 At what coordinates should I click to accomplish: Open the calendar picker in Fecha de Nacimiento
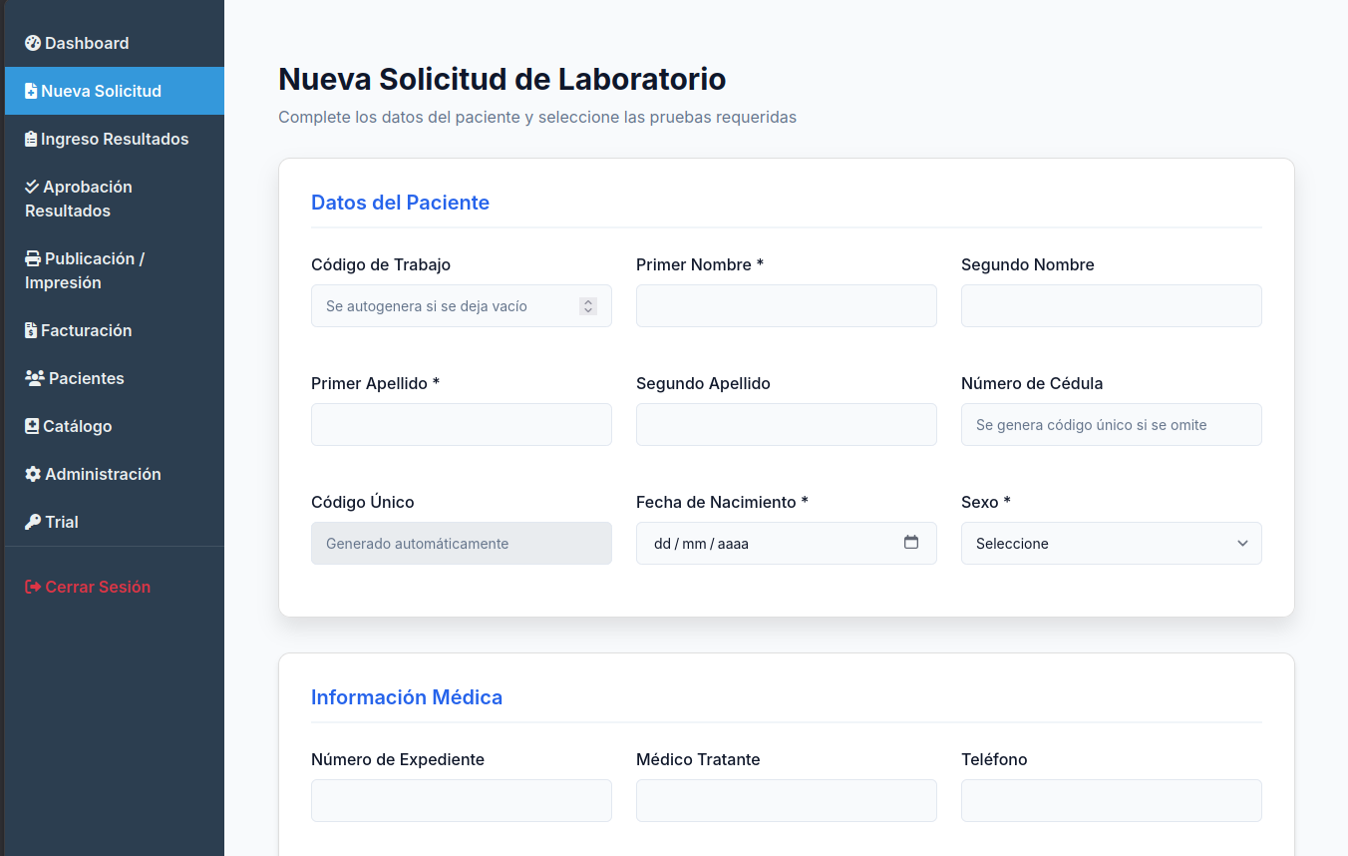tap(911, 543)
